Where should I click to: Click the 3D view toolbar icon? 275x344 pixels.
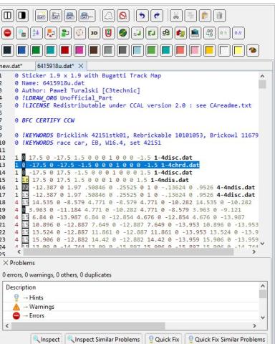(94, 33)
